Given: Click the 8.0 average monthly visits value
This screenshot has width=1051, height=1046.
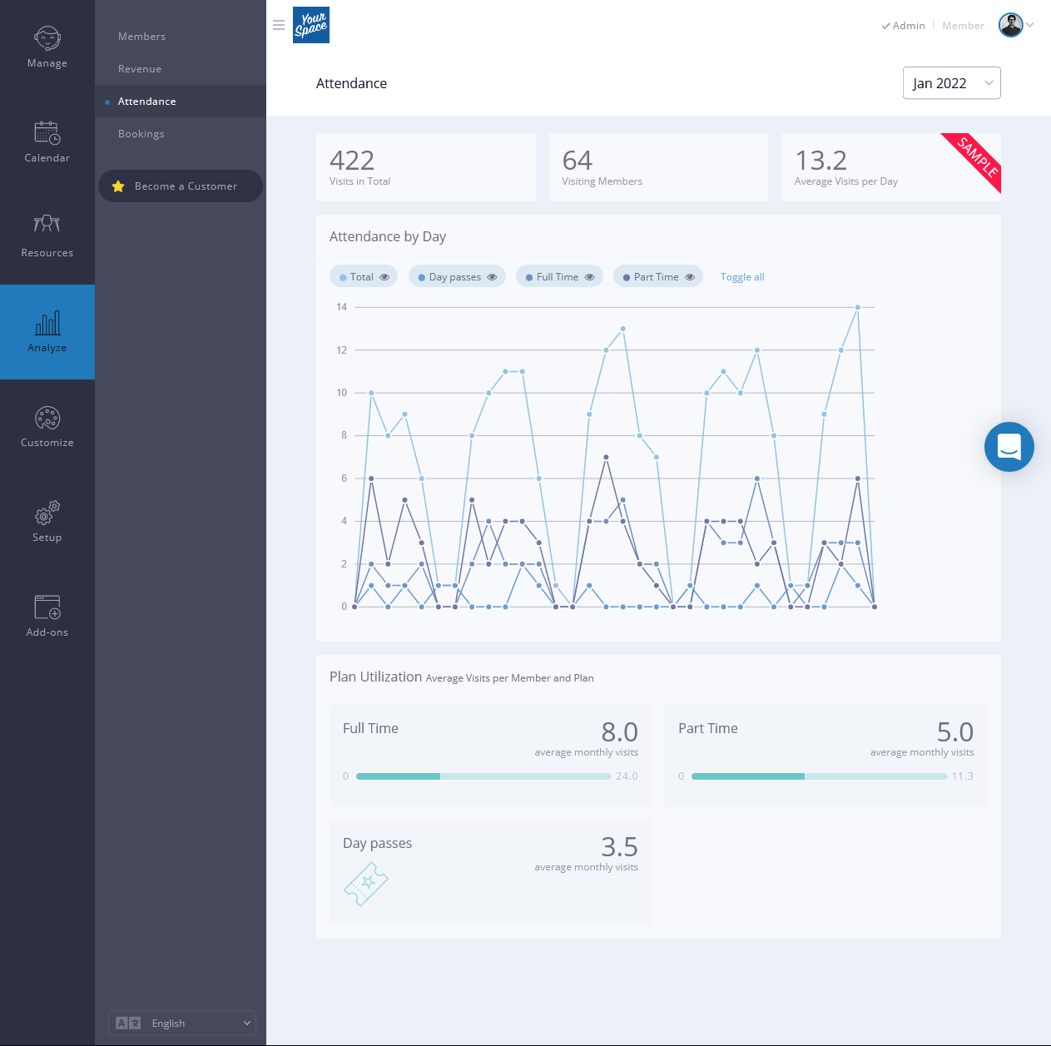Looking at the screenshot, I should tap(620, 732).
